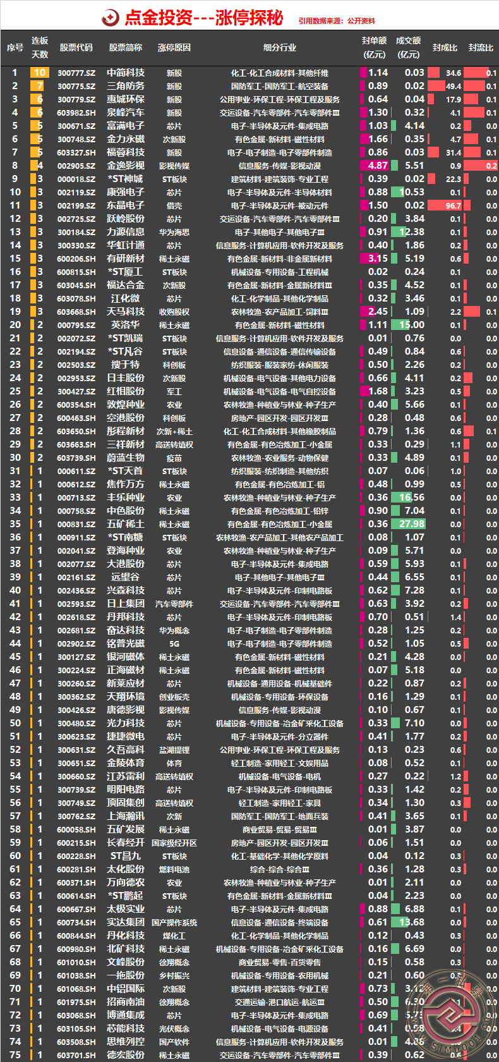Select the 封成比 column header
The height and width of the screenshot is (1062, 499).
click(x=445, y=48)
